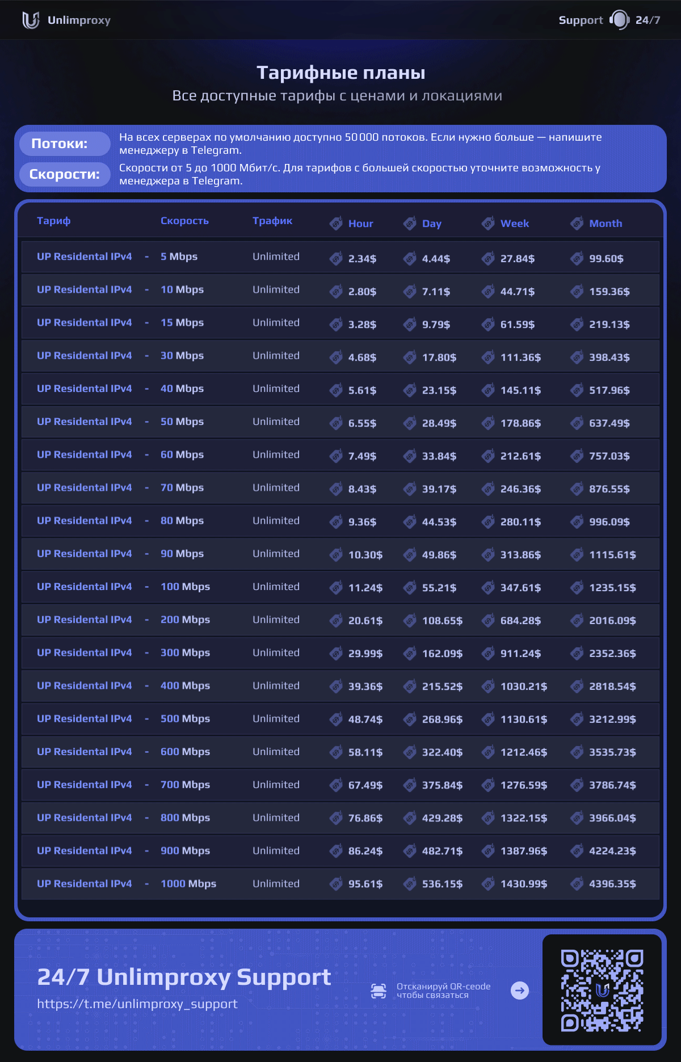681x1062 pixels.
Task: Click the 58.11$ hour price
Action: [x=365, y=752]
